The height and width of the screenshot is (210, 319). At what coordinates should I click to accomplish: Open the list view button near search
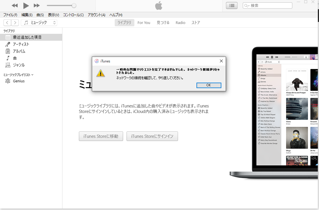[231, 5]
